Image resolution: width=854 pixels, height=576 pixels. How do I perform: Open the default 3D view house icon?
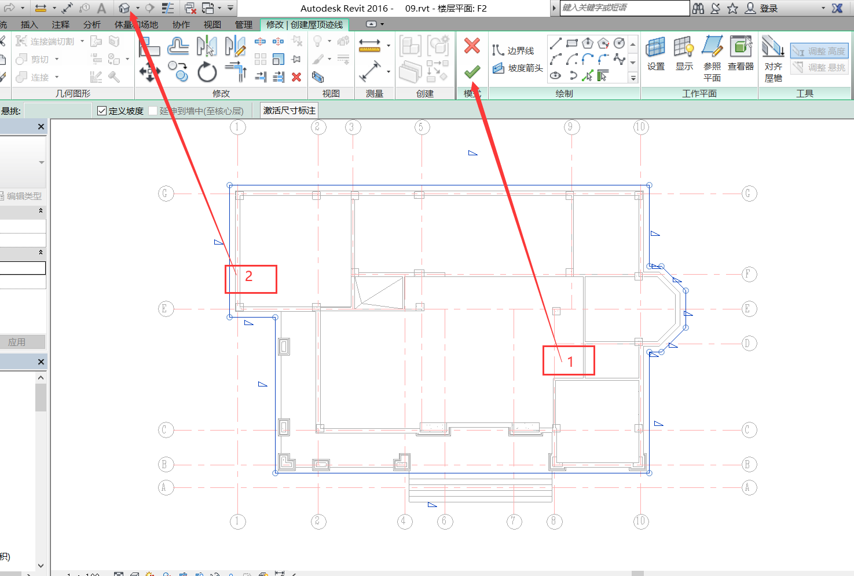(x=124, y=8)
